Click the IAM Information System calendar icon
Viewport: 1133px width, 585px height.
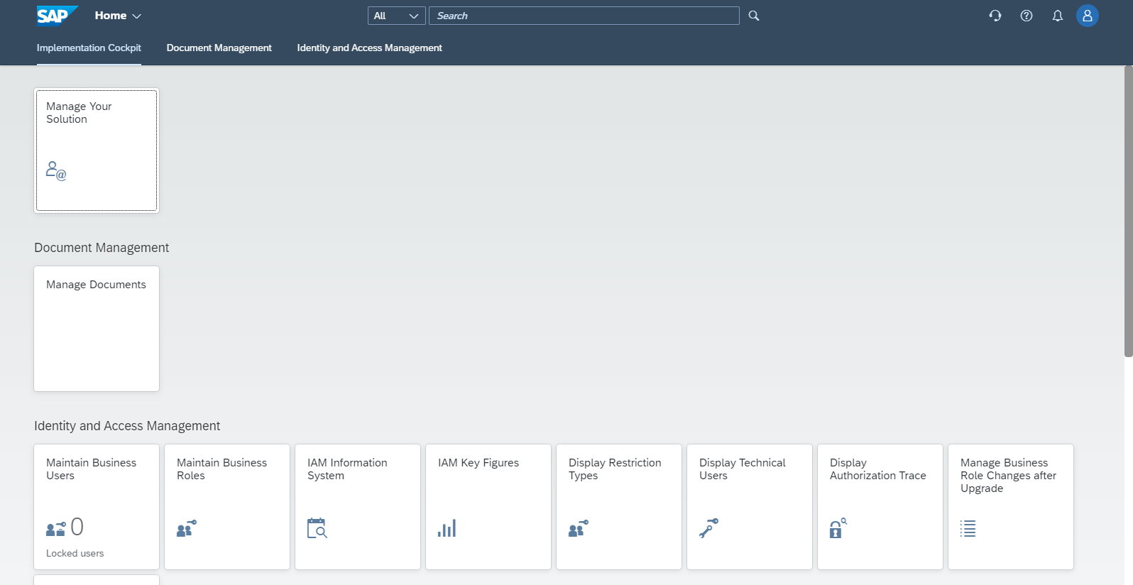click(x=317, y=528)
